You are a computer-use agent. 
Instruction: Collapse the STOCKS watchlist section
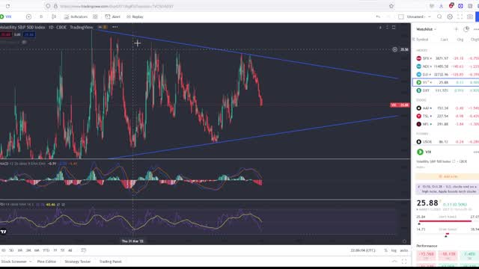point(421,100)
